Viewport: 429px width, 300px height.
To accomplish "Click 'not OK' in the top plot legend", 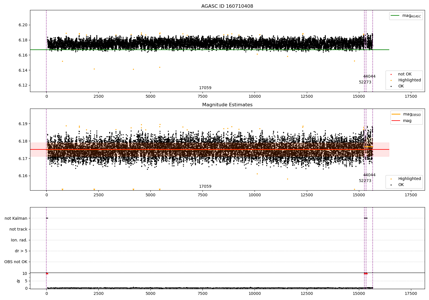I will click(405, 74).
